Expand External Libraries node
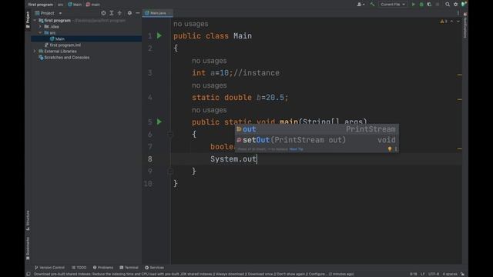Viewport: 493px width, 277px height. click(x=35, y=52)
